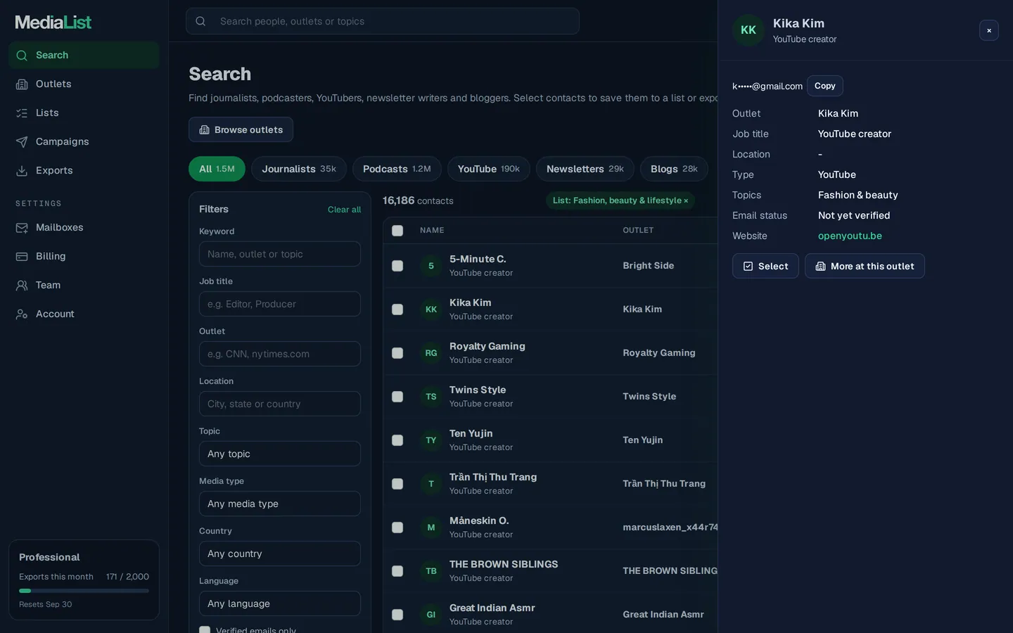Viewport: 1013px width, 633px height.
Task: Check the THE BROWN SIBLINGS row checkbox
Action: click(x=397, y=571)
